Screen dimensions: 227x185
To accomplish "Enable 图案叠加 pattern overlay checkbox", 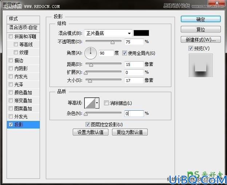I will coord(11,108).
